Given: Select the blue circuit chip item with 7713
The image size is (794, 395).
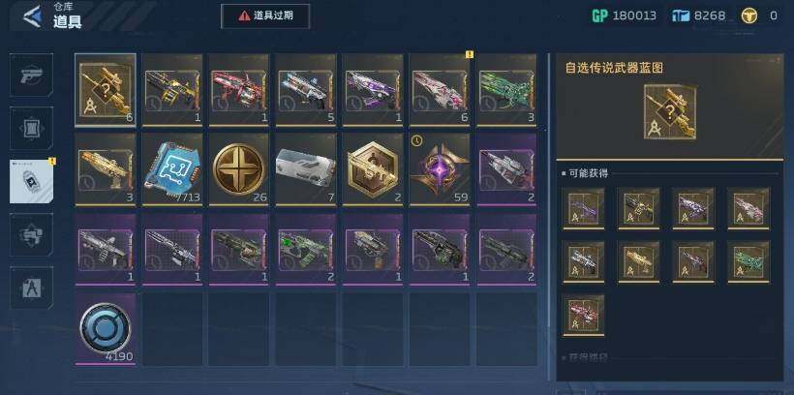Looking at the screenshot, I should click(x=172, y=169).
